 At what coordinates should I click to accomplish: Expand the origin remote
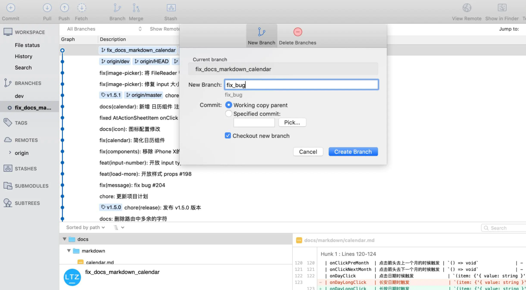click(10, 153)
